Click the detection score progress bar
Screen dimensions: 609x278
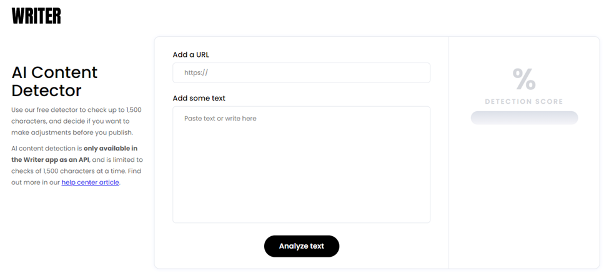[524, 117]
